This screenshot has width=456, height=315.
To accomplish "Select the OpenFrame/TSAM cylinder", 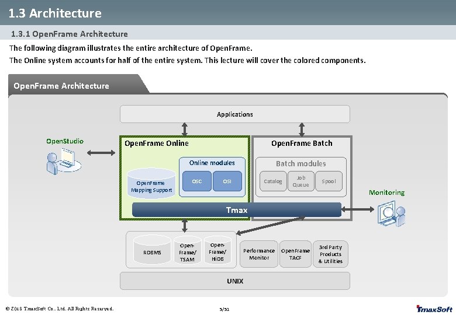I will pyautogui.click(x=187, y=250).
